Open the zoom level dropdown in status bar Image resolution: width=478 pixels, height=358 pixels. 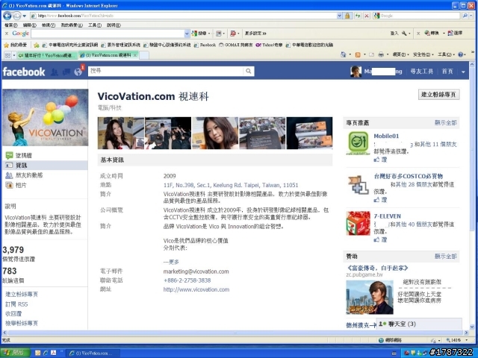[x=466, y=340]
